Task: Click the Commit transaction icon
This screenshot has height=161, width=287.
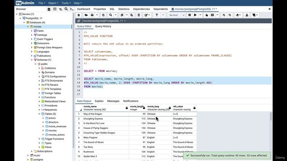Action: (x=224, y=15)
